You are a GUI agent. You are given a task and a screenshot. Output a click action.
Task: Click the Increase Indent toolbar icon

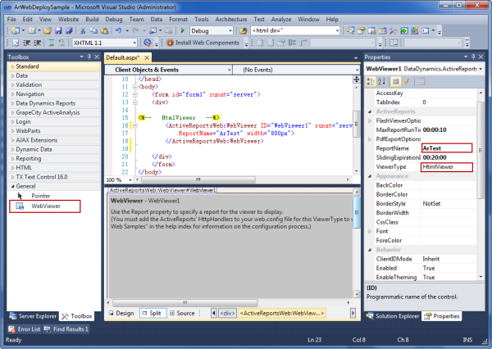pyautogui.click(x=38, y=43)
